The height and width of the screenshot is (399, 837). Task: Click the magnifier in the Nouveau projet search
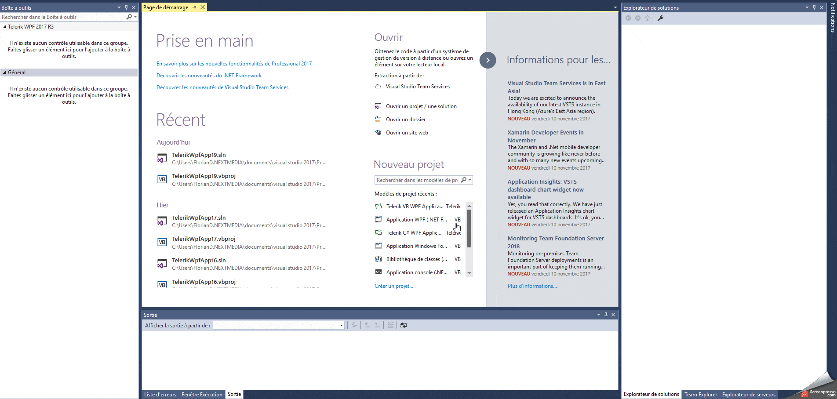pos(463,180)
